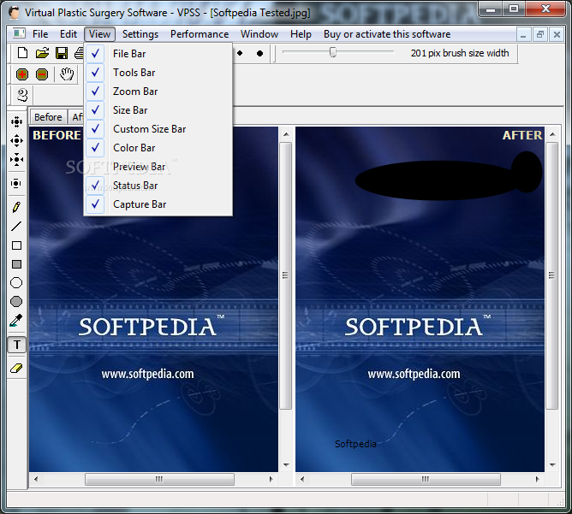Choose the smaller brush size dot

click(x=240, y=53)
